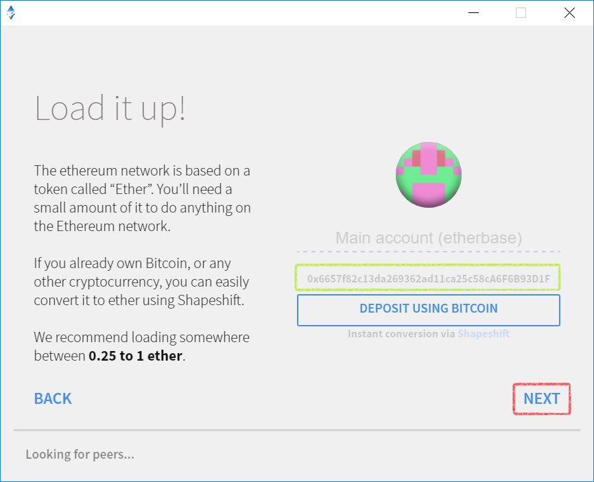
Task: Click the paragraph mentioning converting with Shapeshift
Action: 141,281
